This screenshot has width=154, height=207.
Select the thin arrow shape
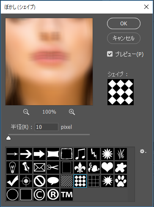(12, 154)
